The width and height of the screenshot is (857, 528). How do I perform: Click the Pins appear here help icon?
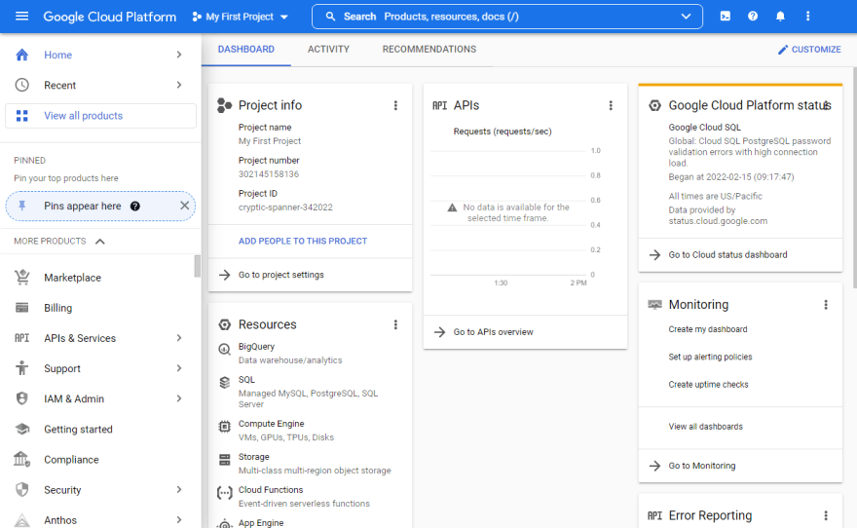pos(135,207)
